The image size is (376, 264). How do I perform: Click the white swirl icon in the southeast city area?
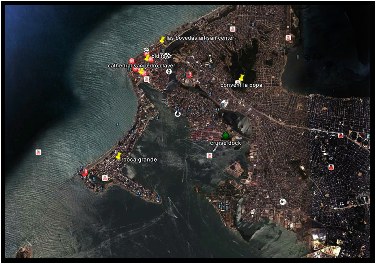click(283, 201)
